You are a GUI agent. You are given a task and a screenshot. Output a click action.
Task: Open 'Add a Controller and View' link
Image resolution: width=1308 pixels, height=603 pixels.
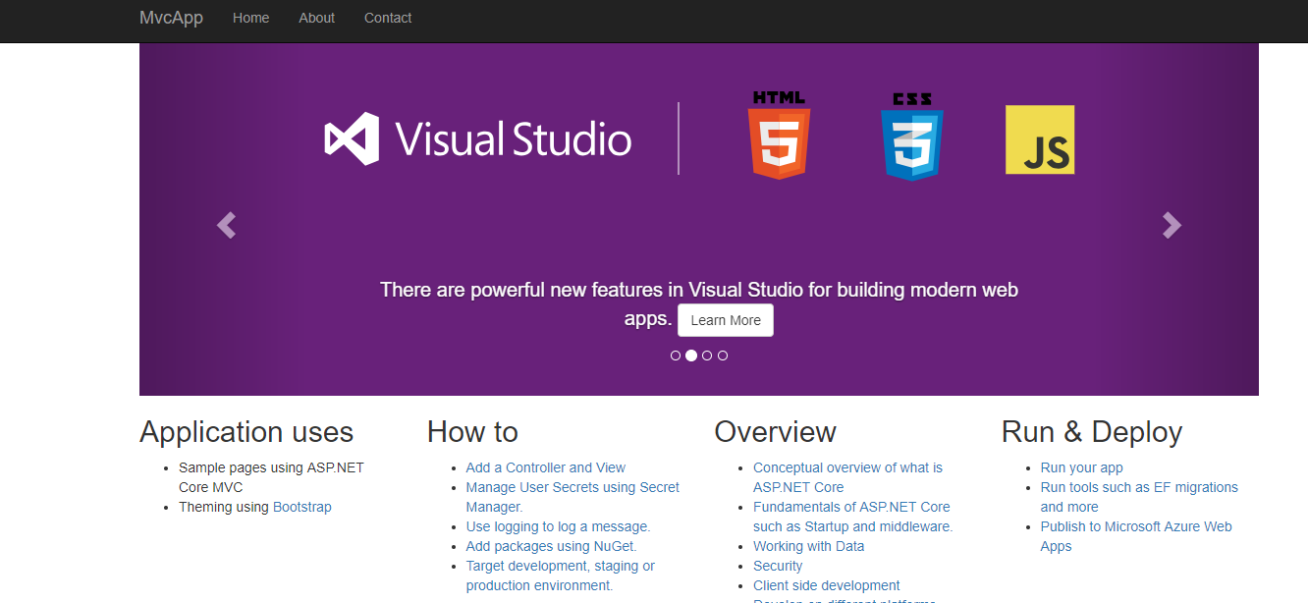(x=546, y=467)
